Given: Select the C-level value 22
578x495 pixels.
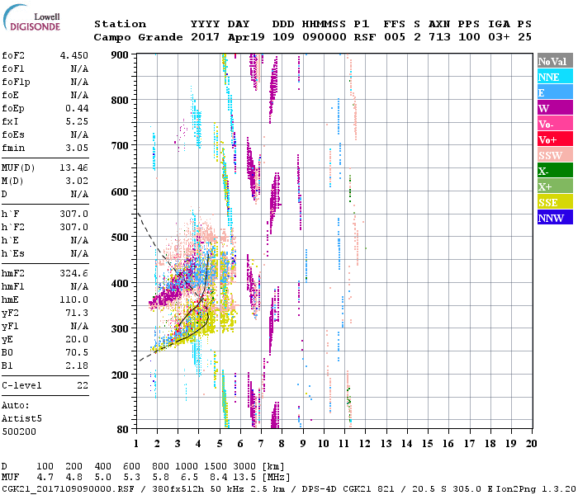Looking at the screenshot, I should (x=83, y=384).
